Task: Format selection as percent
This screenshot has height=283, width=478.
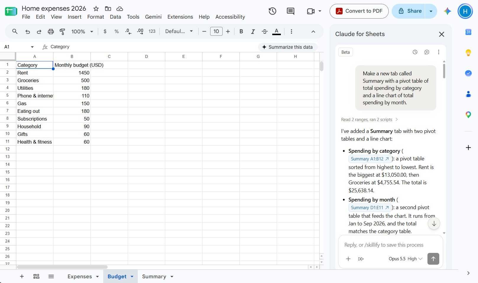Action: point(116,31)
